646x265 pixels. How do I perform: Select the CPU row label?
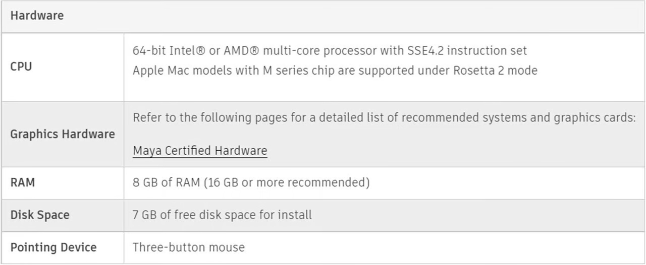tap(21, 67)
